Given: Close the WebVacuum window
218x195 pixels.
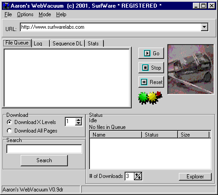Looking at the screenshot, I should click(212, 6).
